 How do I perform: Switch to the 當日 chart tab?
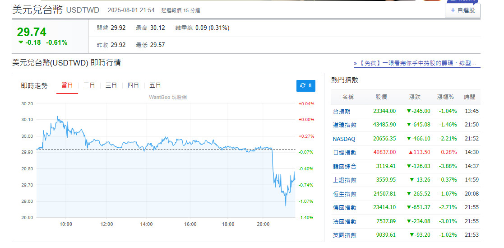(x=67, y=85)
